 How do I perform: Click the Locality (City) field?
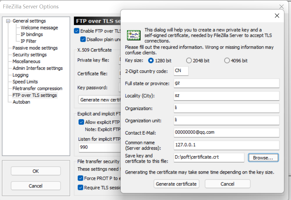point(226,96)
